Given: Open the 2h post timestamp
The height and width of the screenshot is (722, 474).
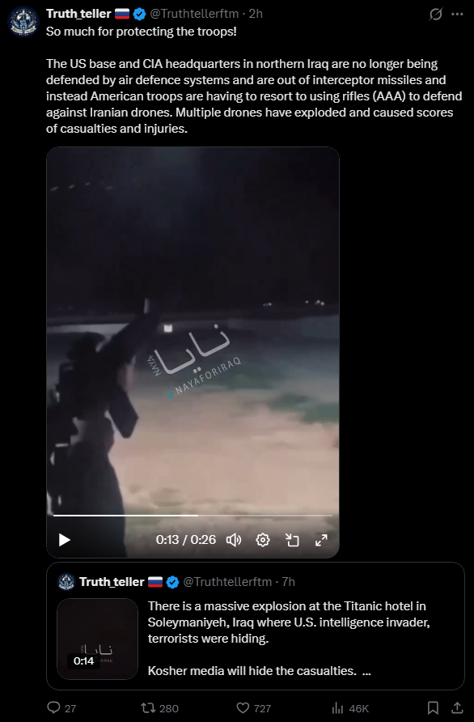Looking at the screenshot, I should point(256,14).
